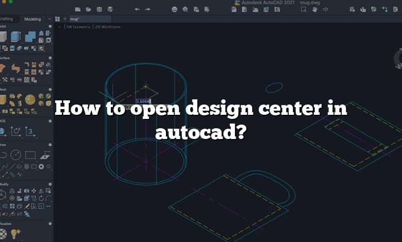Screen dimensions: 402x242
Task: Open the 2D Wireframe visual style menu
Action: (x=108, y=27)
